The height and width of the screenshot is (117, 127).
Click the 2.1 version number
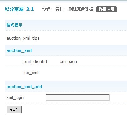click(30, 9)
